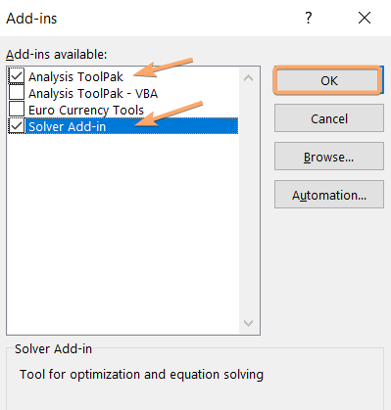Click the question mark help icon
391x410 pixels.
(309, 18)
